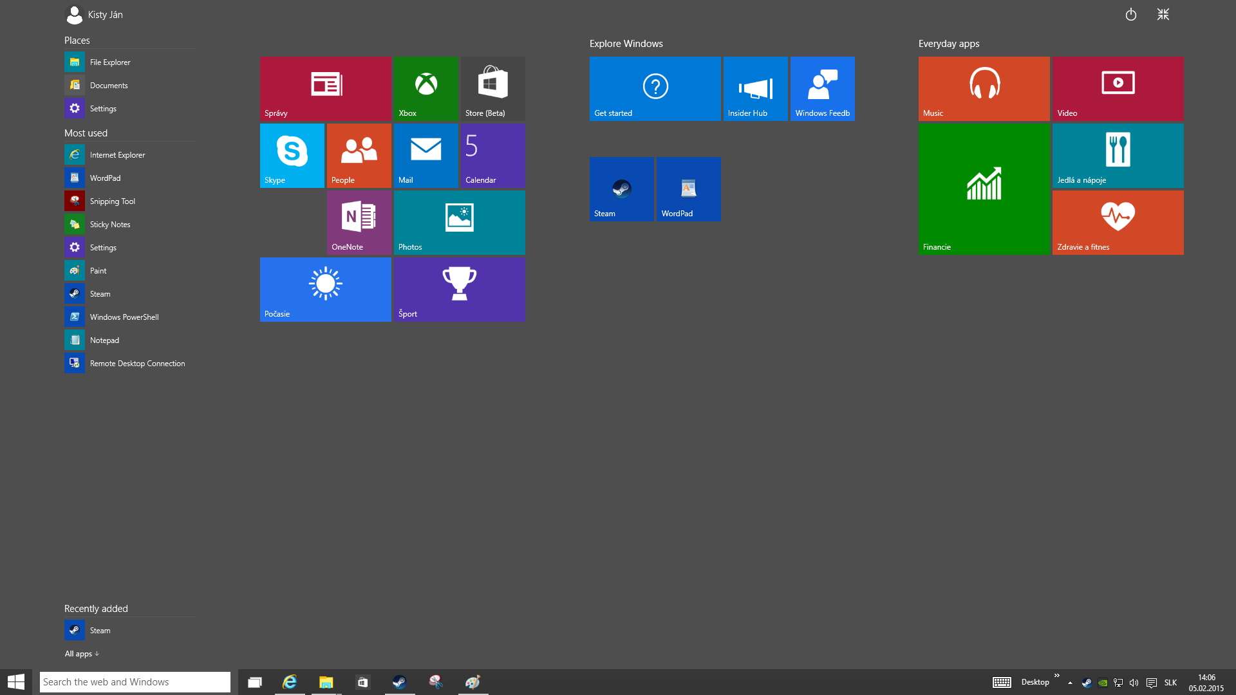
Task: Launch Paint from Most used
Action: [129, 271]
